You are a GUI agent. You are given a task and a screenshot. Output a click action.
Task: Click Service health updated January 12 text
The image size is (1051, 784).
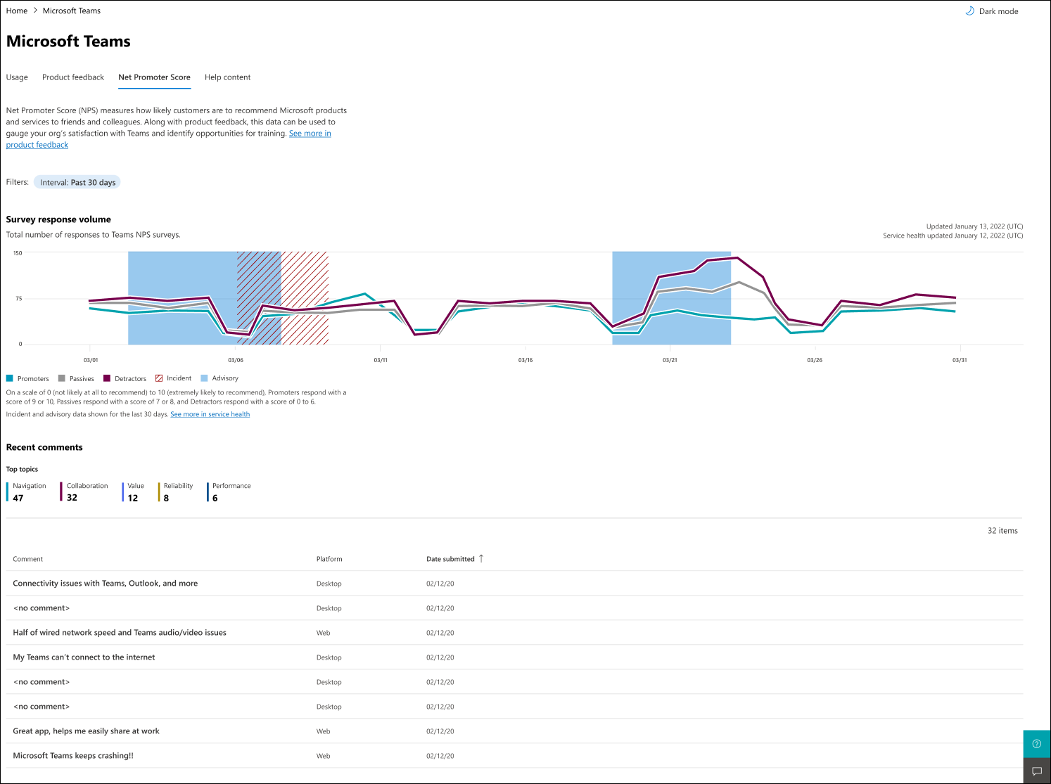(x=953, y=236)
